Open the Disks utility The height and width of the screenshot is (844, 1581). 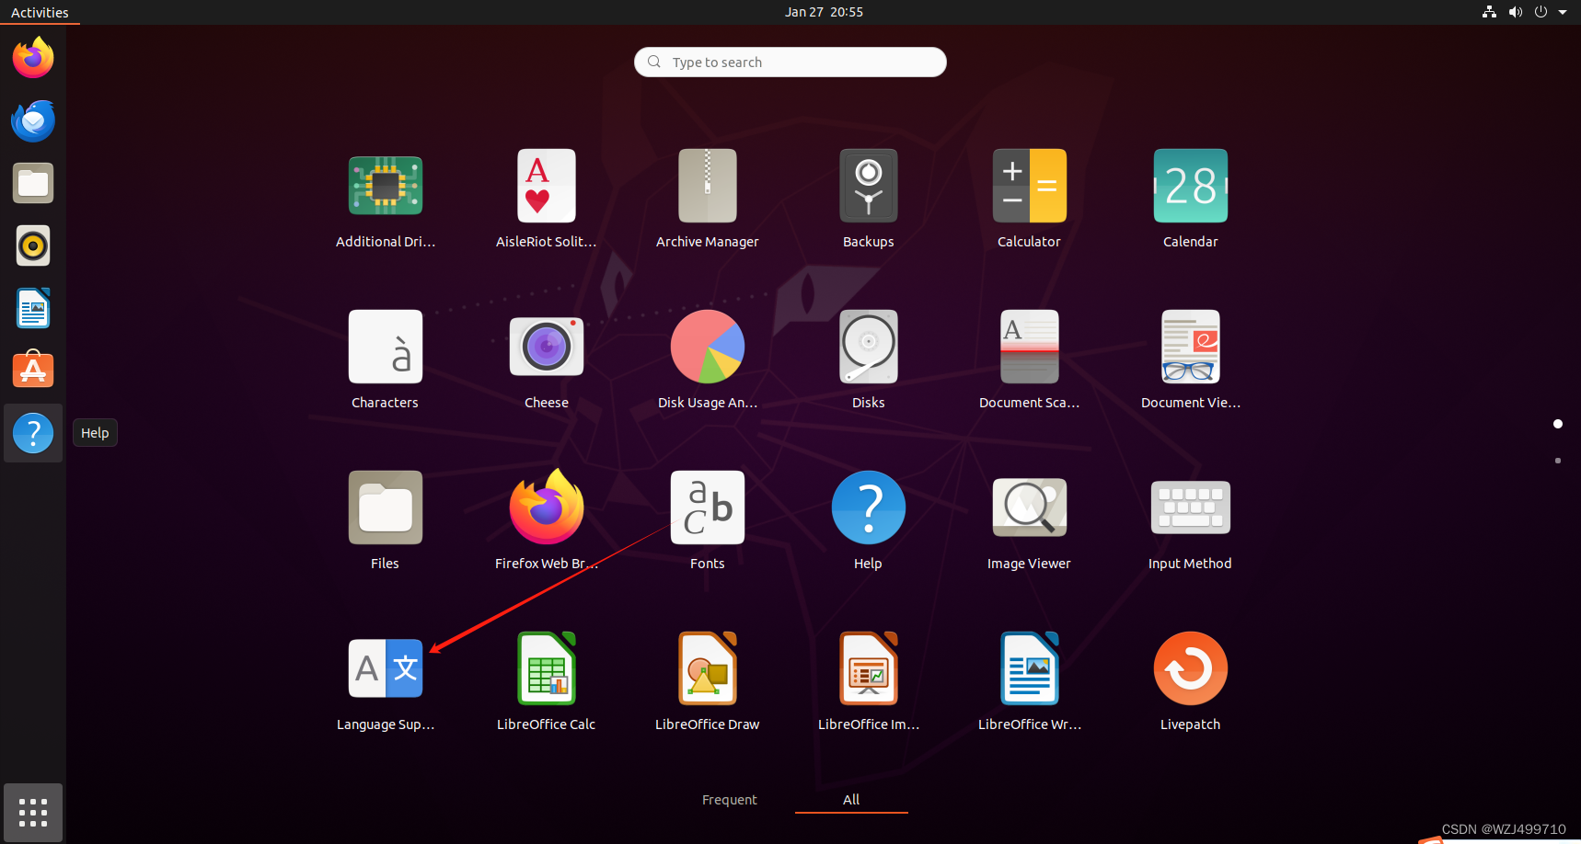pos(869,348)
